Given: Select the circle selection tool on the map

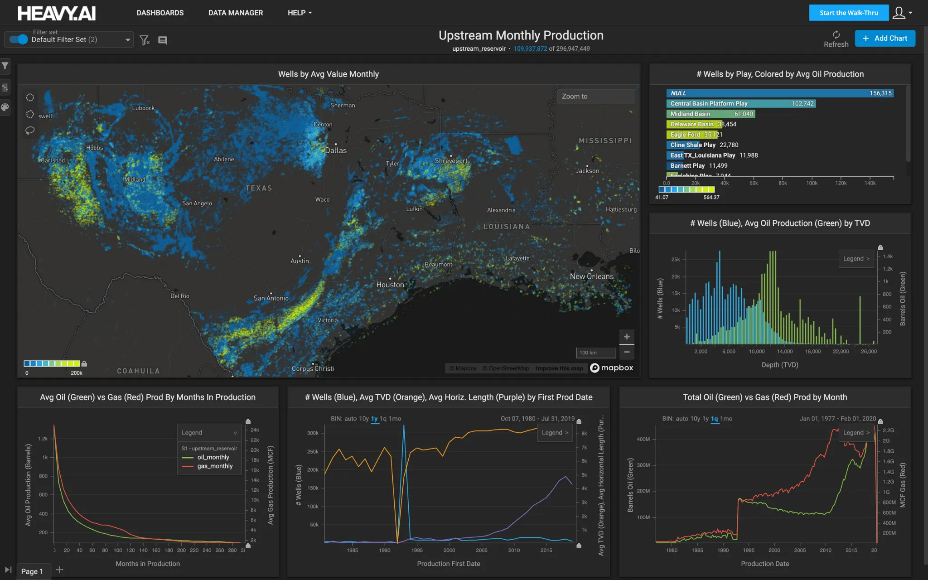Looking at the screenshot, I should 30,97.
